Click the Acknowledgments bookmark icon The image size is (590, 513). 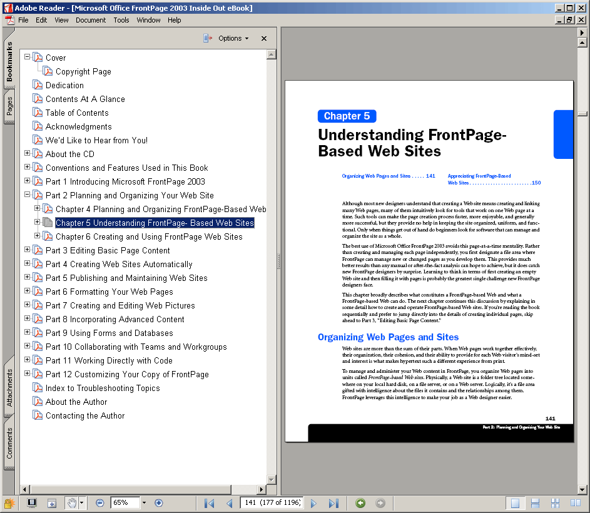[38, 126]
